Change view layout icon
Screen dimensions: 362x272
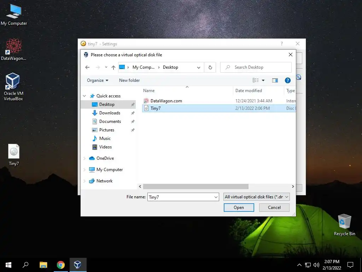[x=256, y=80]
